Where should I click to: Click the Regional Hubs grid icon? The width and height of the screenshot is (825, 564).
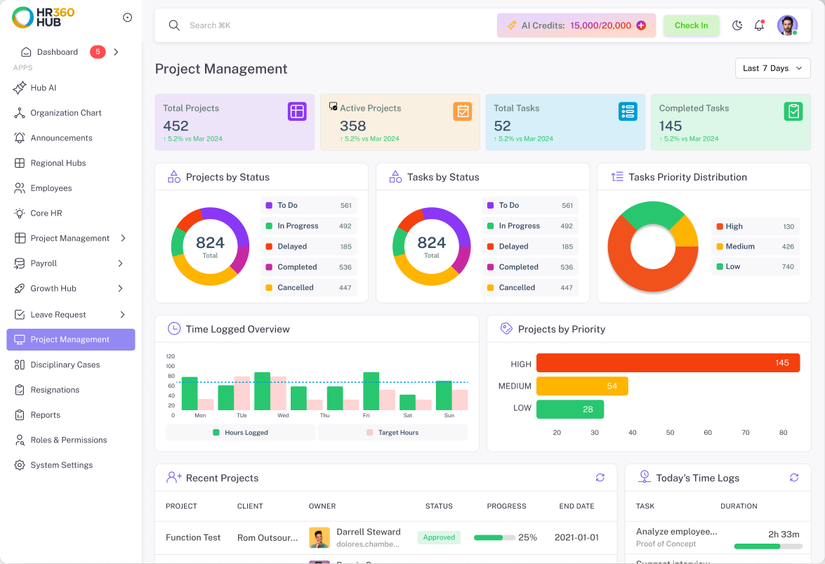(20, 163)
